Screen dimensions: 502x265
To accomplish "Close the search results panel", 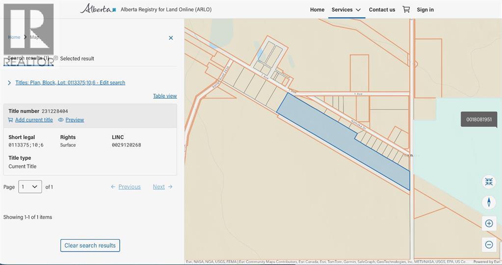I will (x=171, y=38).
